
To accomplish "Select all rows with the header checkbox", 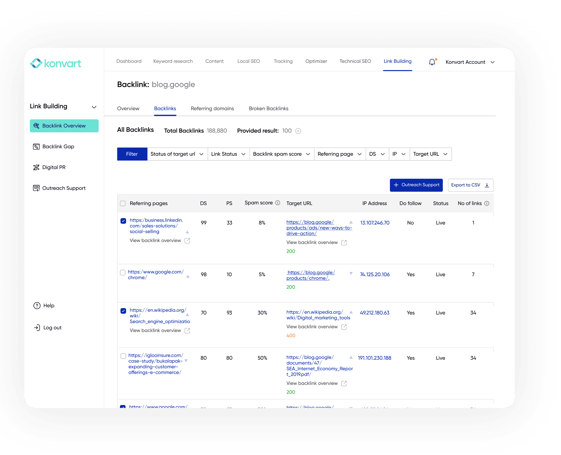I will 123,203.
